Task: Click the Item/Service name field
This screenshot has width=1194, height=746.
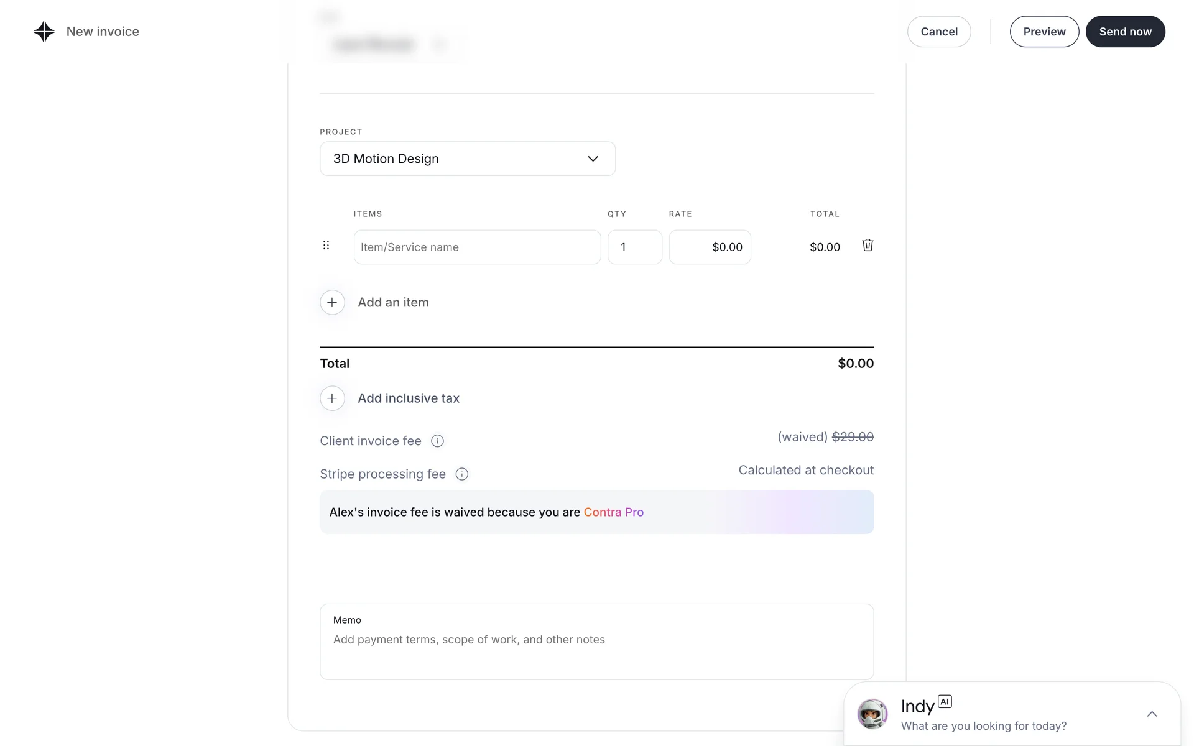Action: coord(477,247)
